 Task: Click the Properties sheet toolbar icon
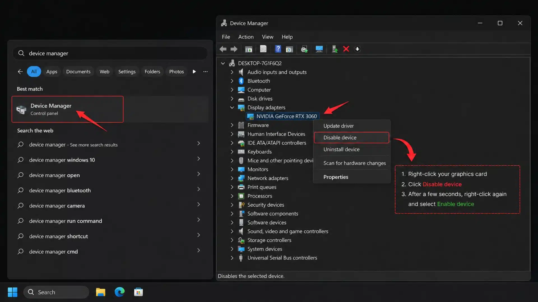coord(263,49)
